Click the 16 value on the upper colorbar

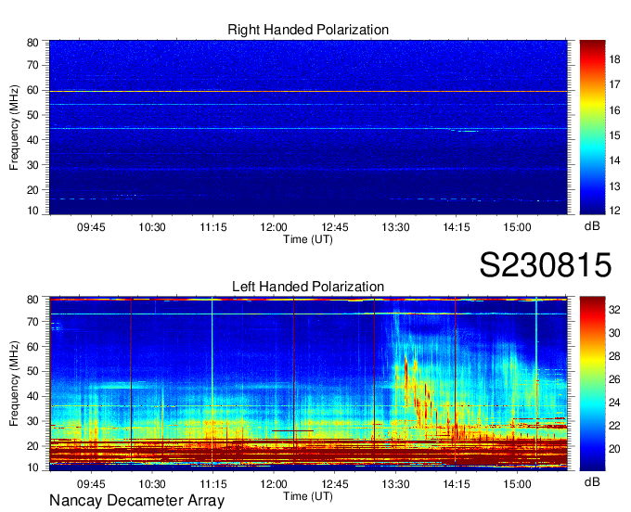[614, 110]
